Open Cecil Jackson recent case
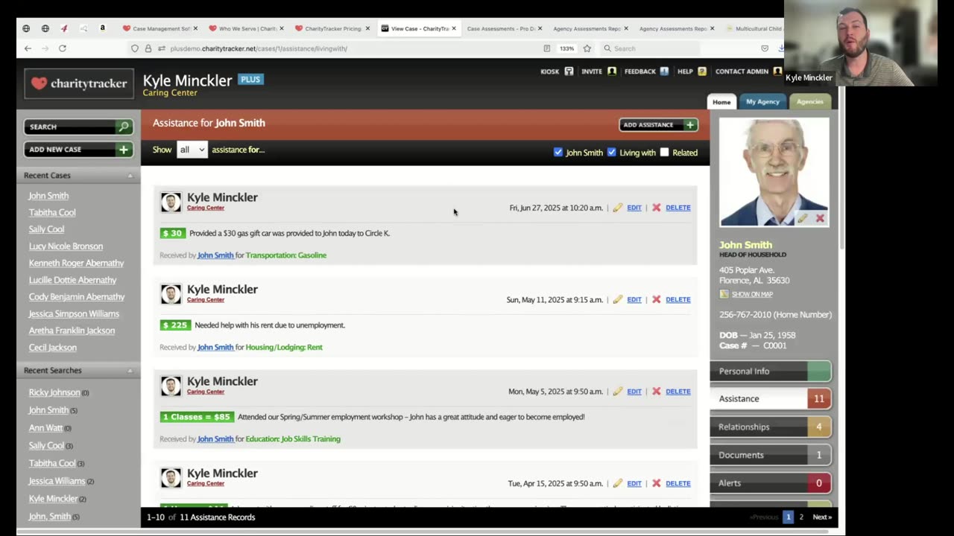 click(x=52, y=348)
